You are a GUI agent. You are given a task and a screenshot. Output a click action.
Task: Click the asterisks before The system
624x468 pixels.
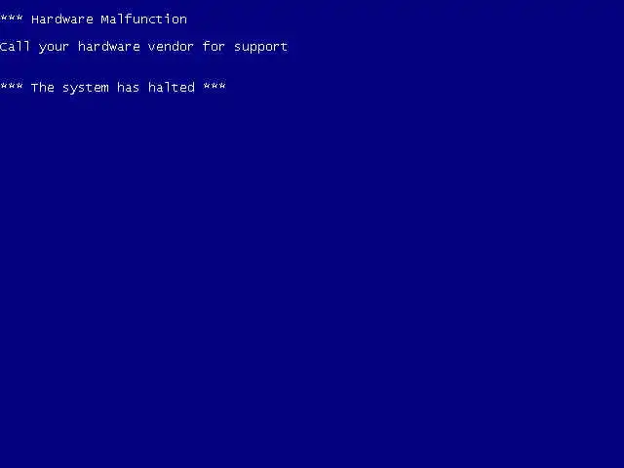pyautogui.click(x=12, y=87)
